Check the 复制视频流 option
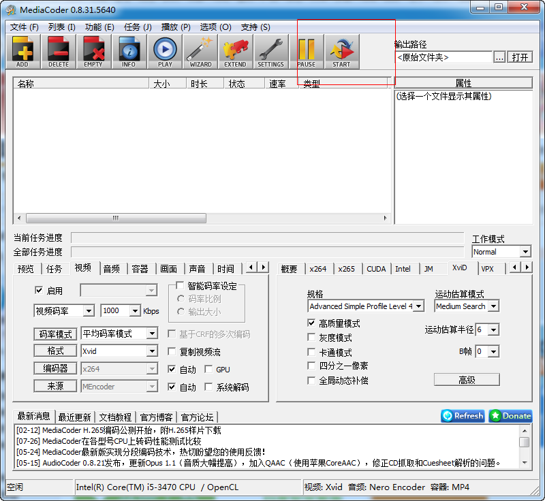 [172, 351]
